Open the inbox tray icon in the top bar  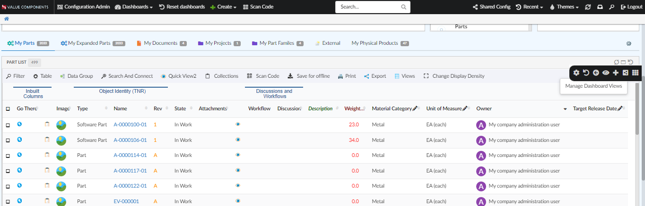click(600, 7)
